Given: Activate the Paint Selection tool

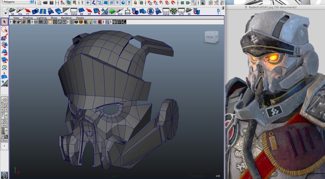Looking at the screenshot, I should tap(4, 37).
